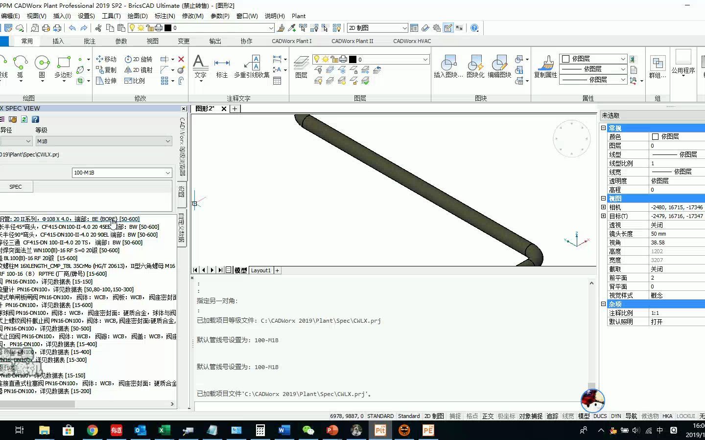Toggle Ortho mode (正交) in status bar
The image size is (705, 440).
click(x=487, y=416)
